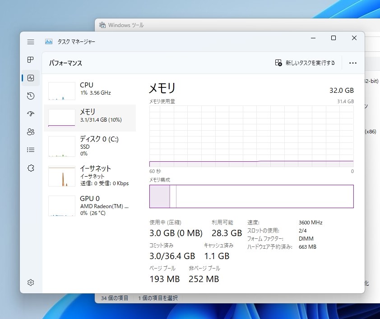Click the Task Manager app icon in title bar
The width and height of the screenshot is (380, 319).
[x=49, y=41]
